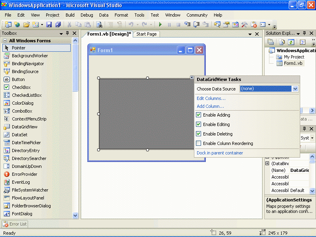Select My Project in Solution Explorer
The image size is (316, 237).
[294, 57]
